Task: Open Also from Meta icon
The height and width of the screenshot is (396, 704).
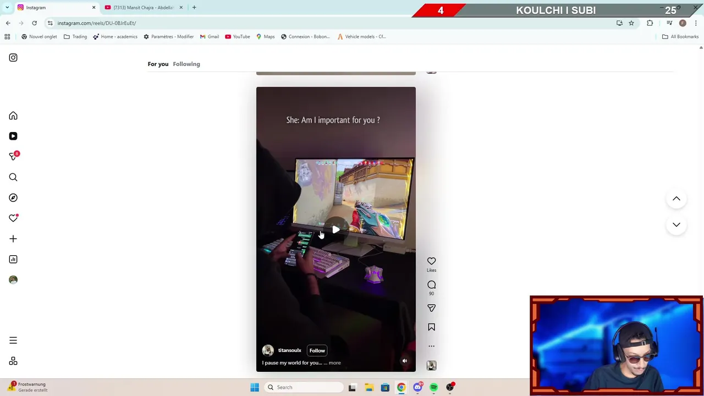Action: coord(13,361)
